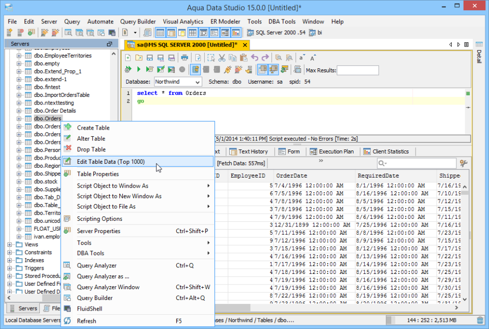Toggle the Detail panel tab on right edge
Viewport: 489px width, 329px height.
(478, 56)
